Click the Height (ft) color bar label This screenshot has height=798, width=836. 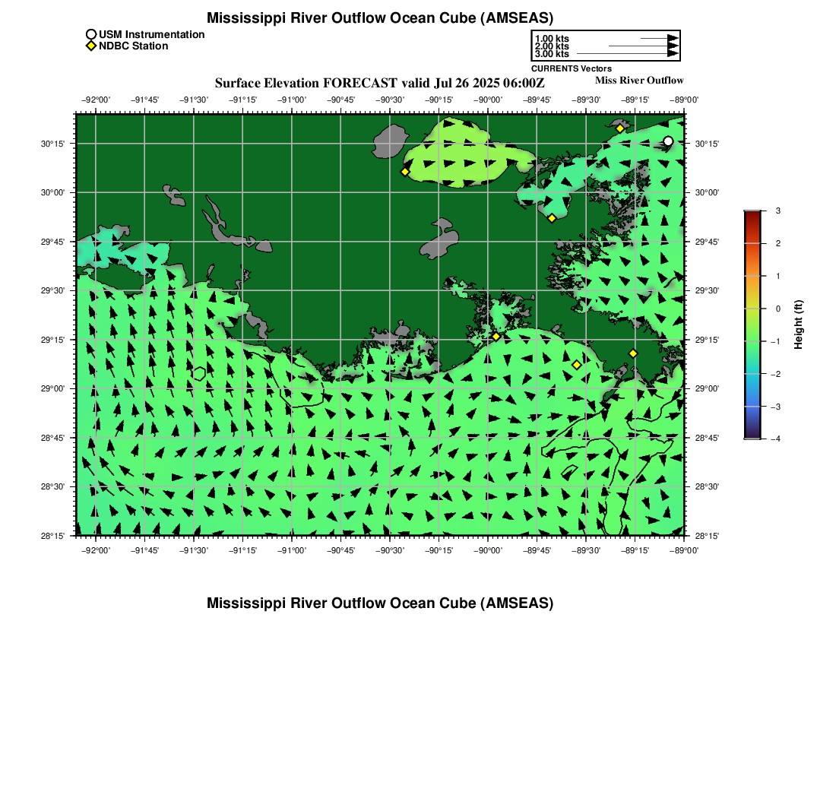(x=799, y=325)
